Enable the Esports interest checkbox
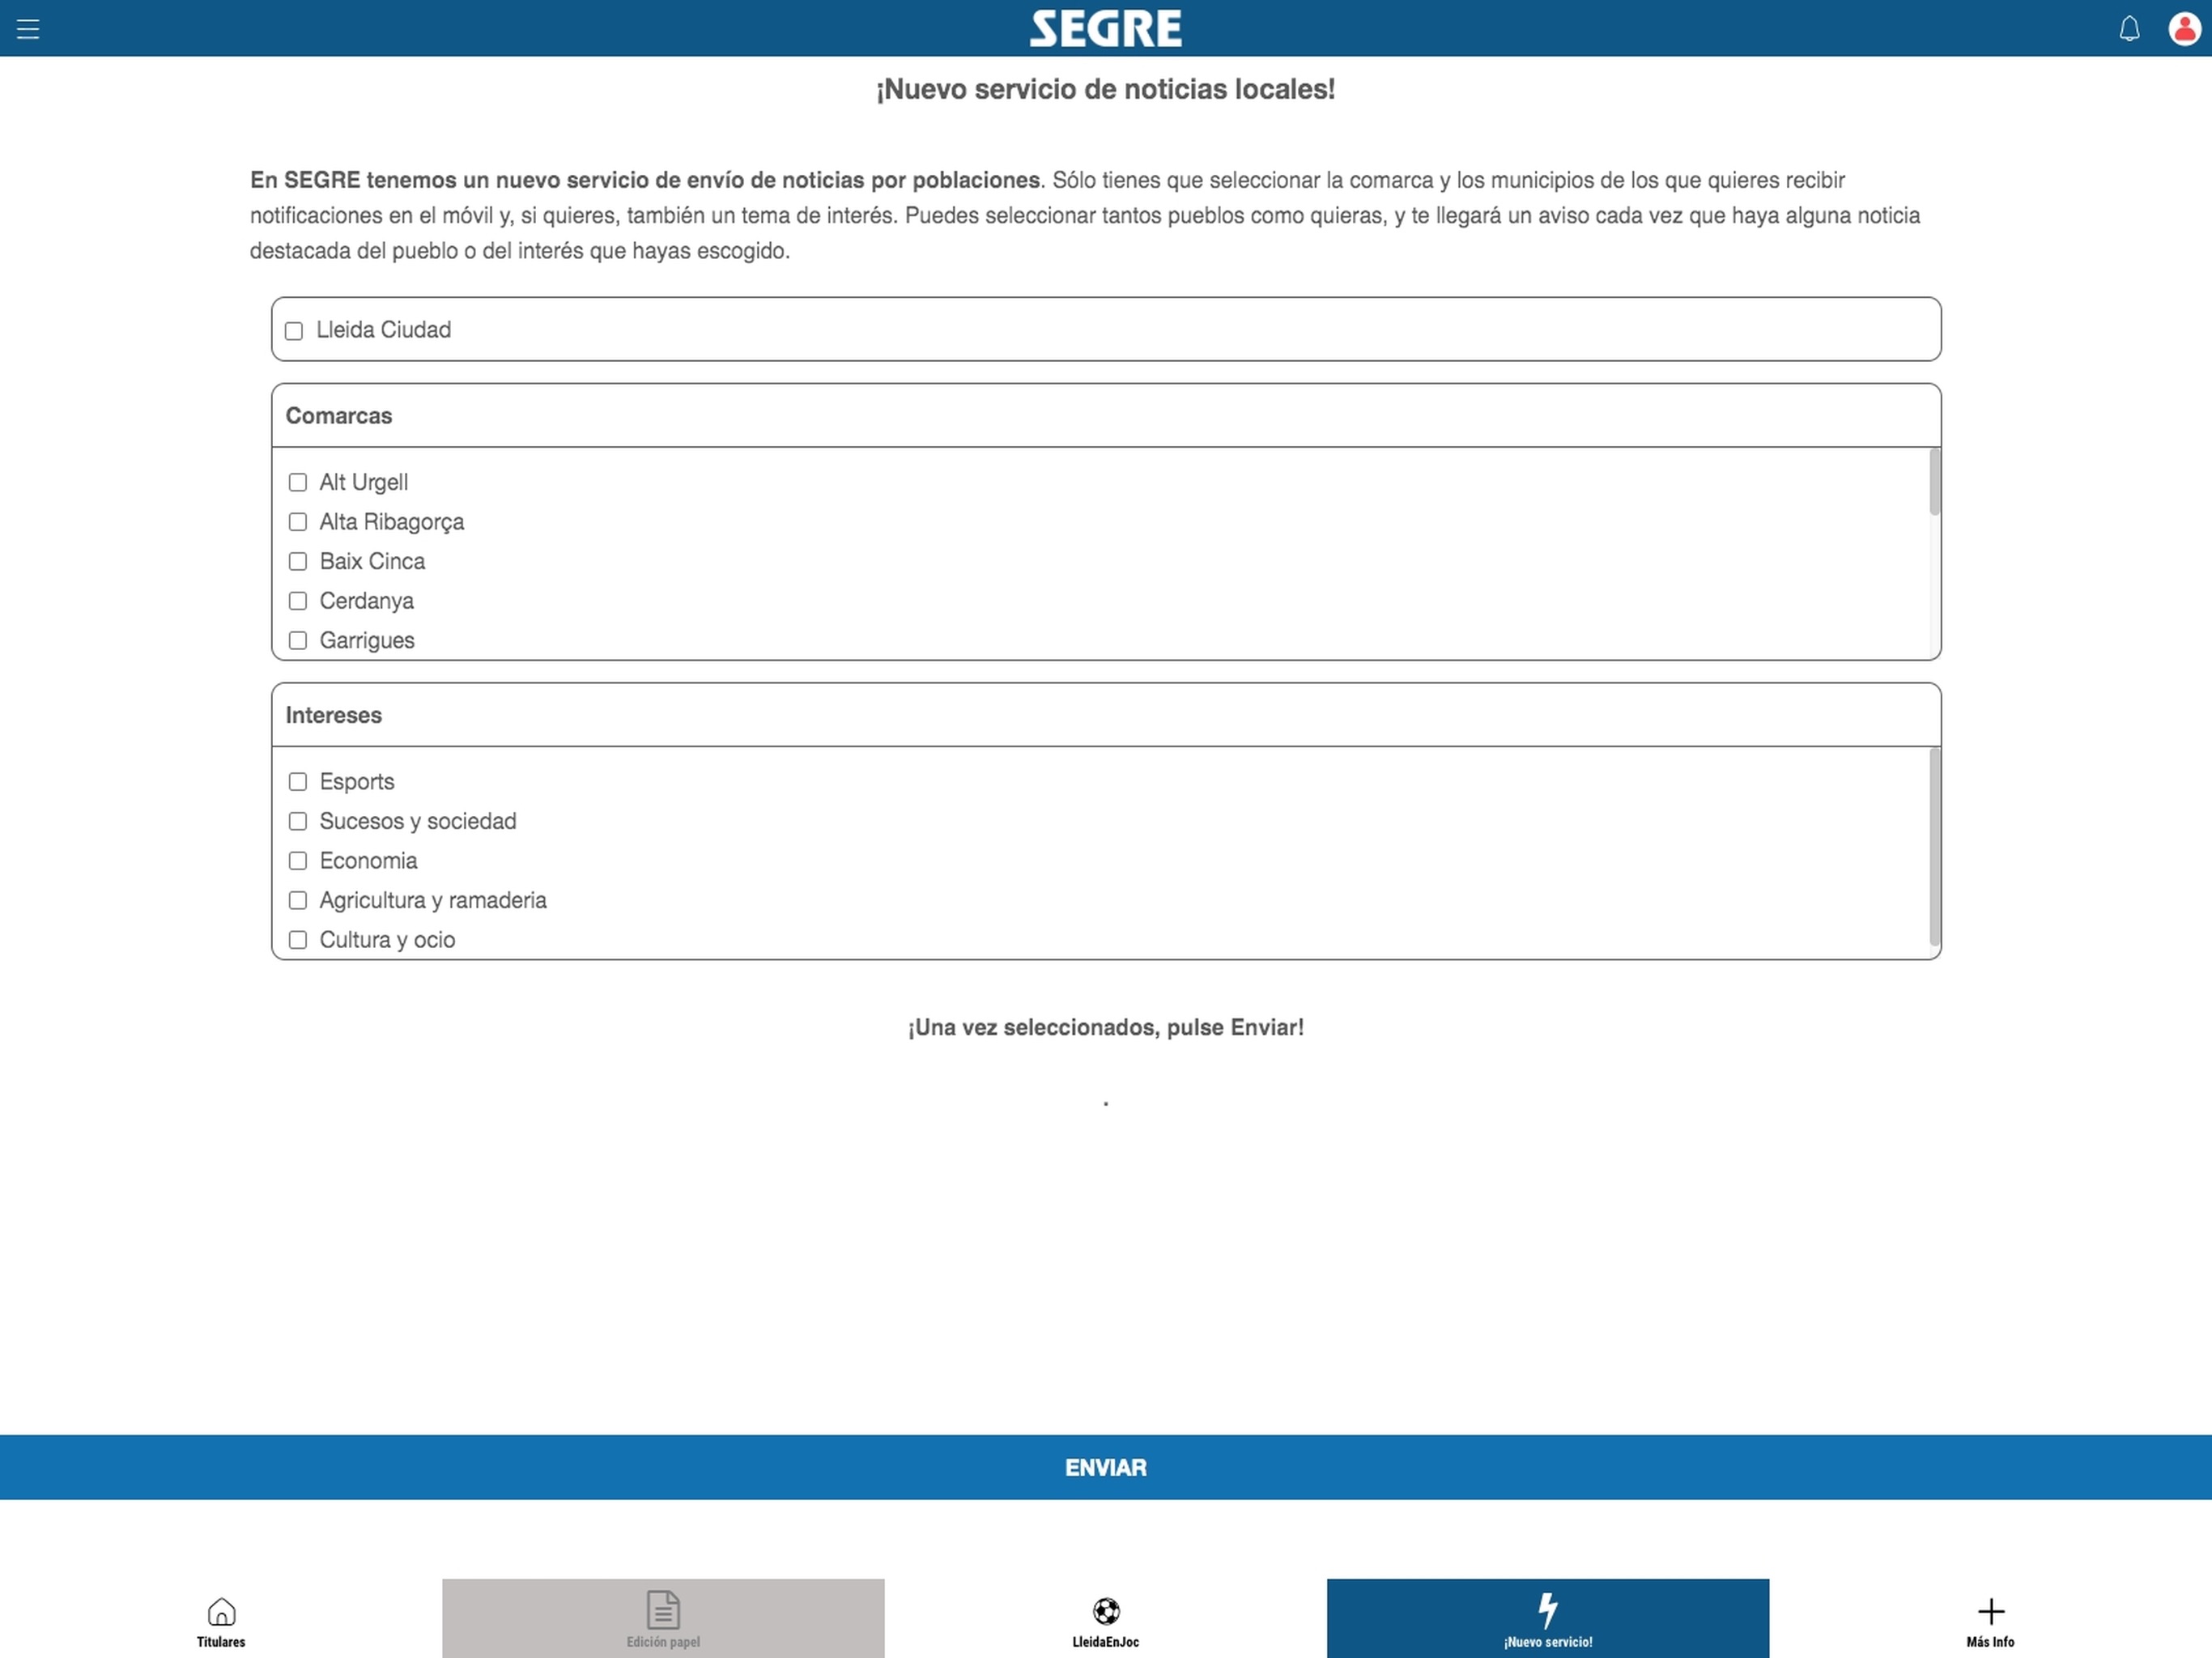 (296, 780)
